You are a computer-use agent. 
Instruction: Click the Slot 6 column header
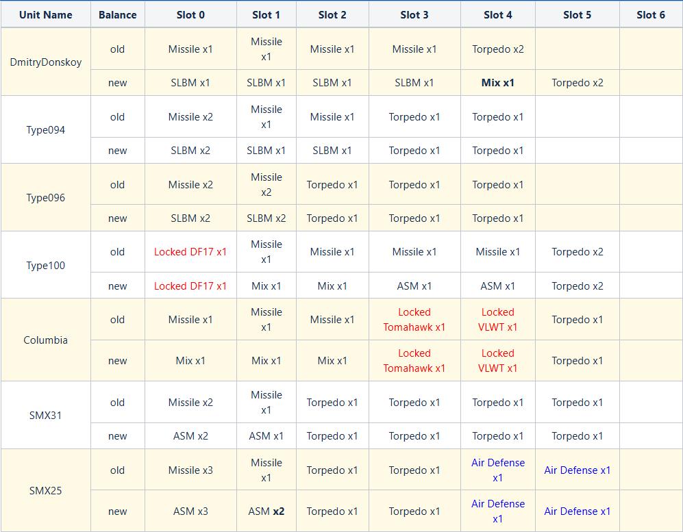tap(651, 15)
